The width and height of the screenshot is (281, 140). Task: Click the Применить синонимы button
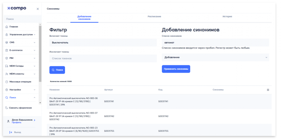point(176,69)
